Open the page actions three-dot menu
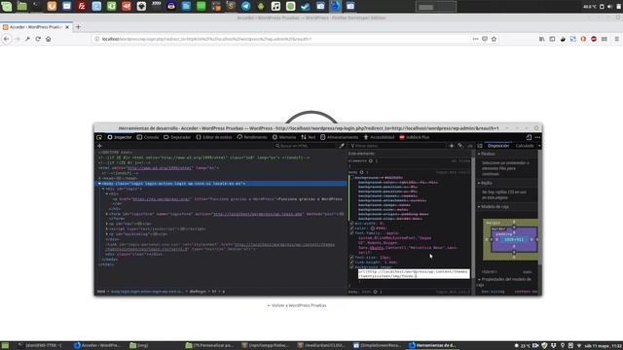The width and height of the screenshot is (623, 350). click(475, 39)
